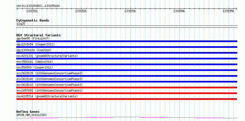Click the red bar under esv3628143

127,87
